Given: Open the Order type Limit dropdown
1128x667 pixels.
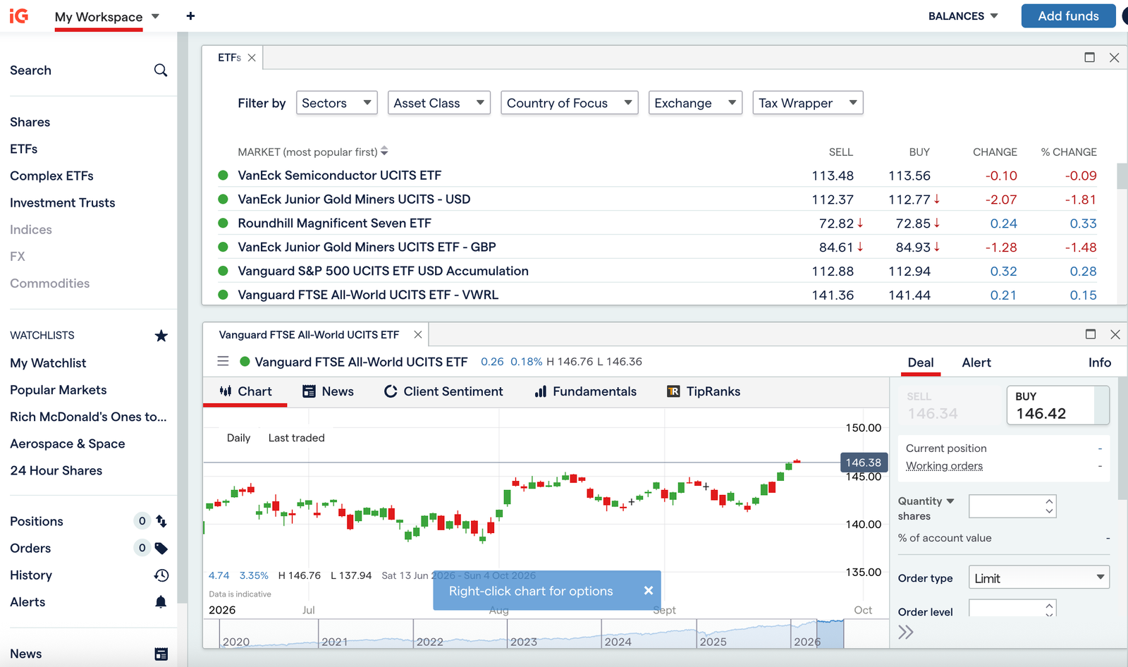Looking at the screenshot, I should 1039,578.
